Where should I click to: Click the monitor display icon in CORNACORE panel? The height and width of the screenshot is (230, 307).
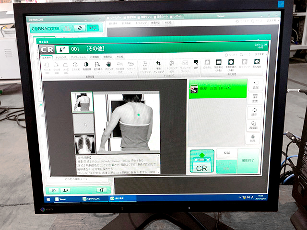tap(93, 28)
